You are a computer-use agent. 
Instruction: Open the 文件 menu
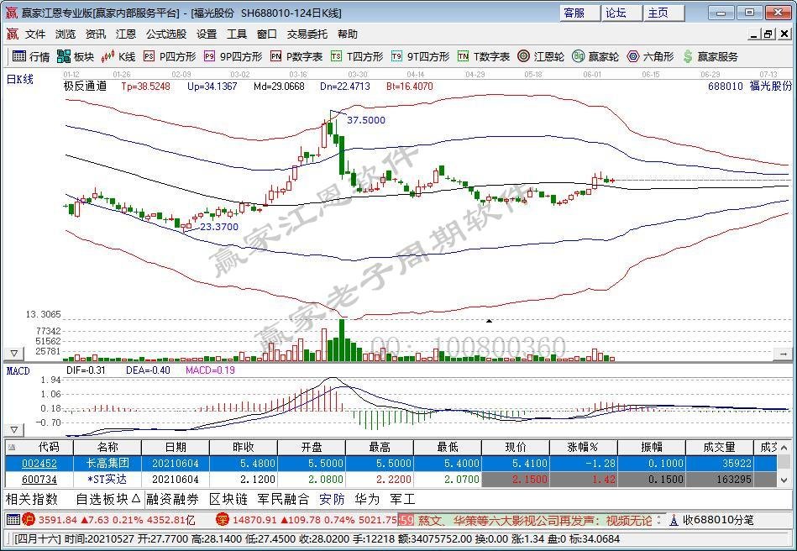tap(35, 34)
